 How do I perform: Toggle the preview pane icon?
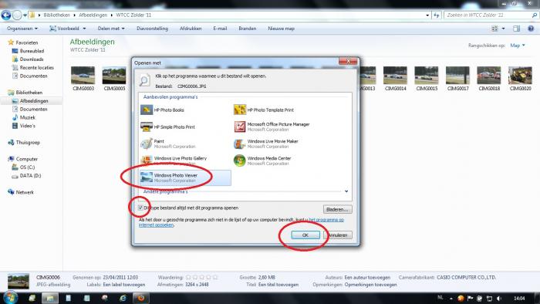click(516, 29)
